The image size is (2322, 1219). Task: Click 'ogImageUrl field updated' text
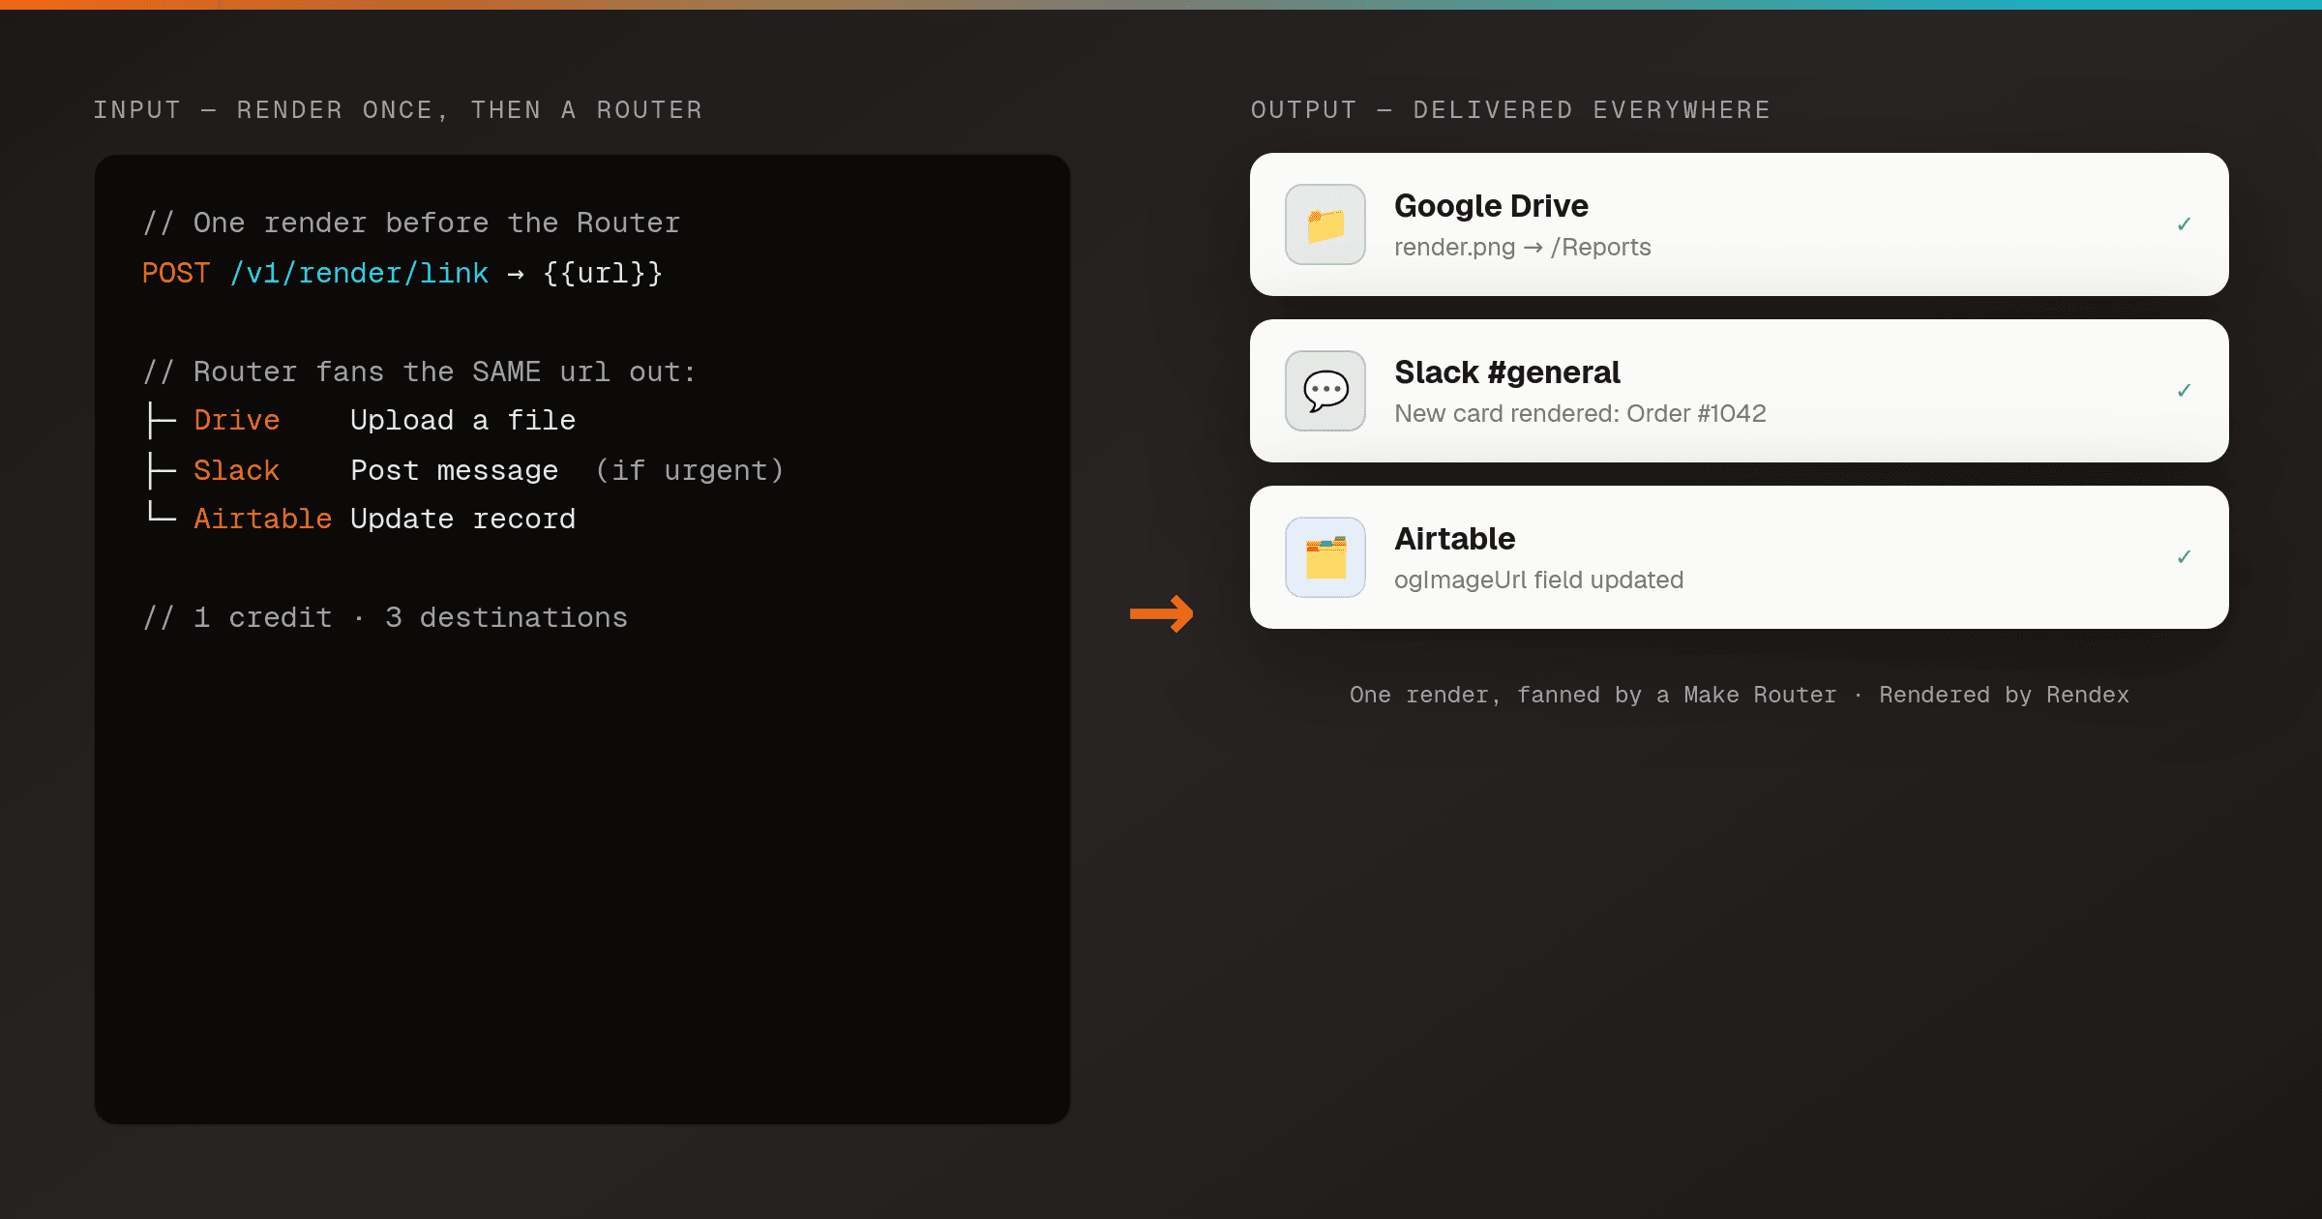click(x=1538, y=580)
